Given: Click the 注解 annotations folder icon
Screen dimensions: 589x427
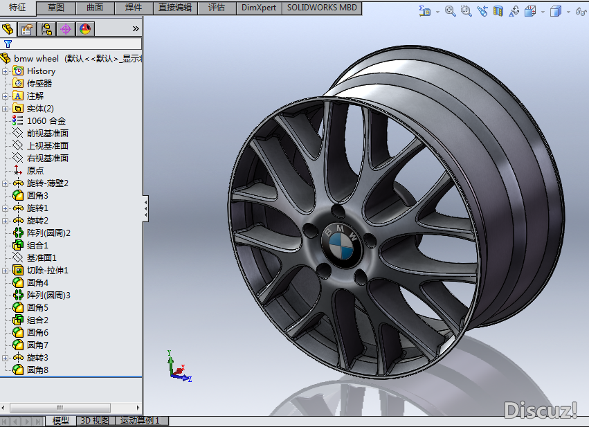Looking at the screenshot, I should click(x=18, y=96).
